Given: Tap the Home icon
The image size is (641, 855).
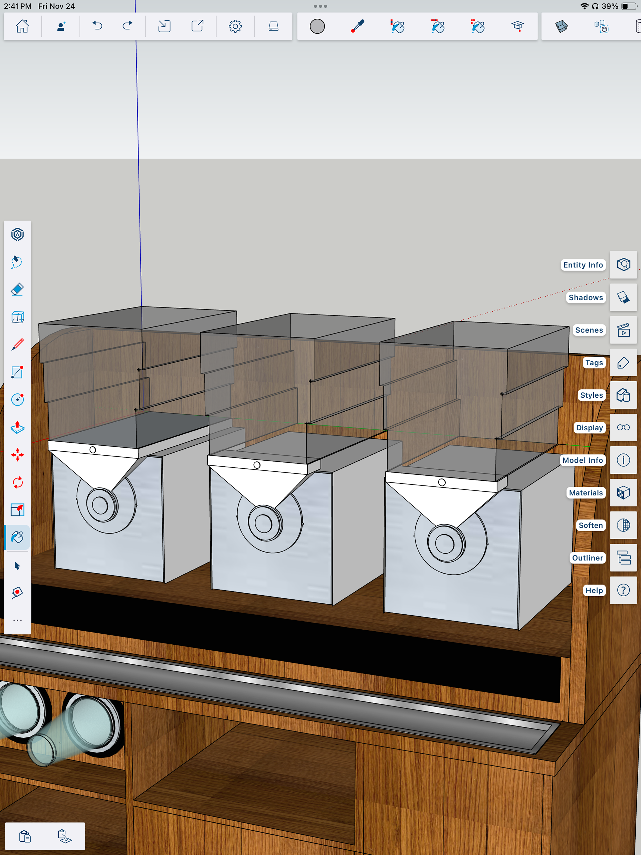Looking at the screenshot, I should tap(22, 26).
